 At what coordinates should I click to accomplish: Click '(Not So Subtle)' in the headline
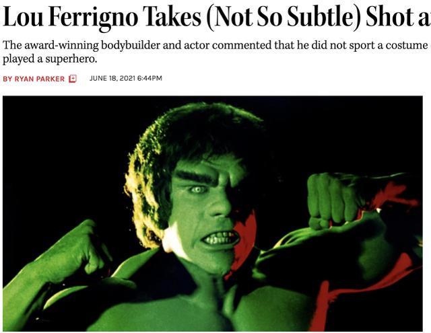(x=283, y=18)
